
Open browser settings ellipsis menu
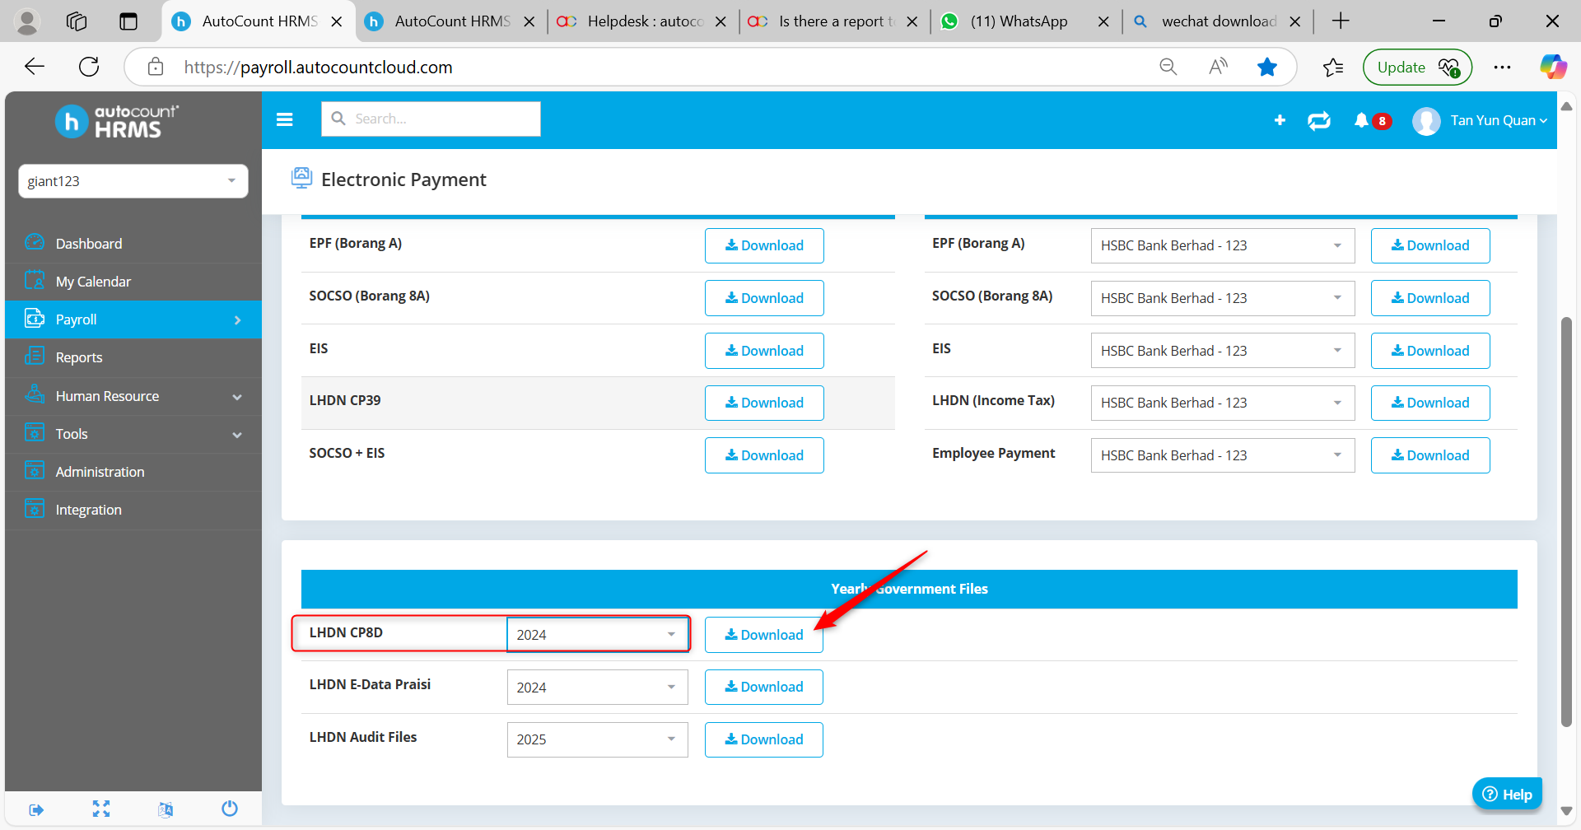click(1502, 68)
